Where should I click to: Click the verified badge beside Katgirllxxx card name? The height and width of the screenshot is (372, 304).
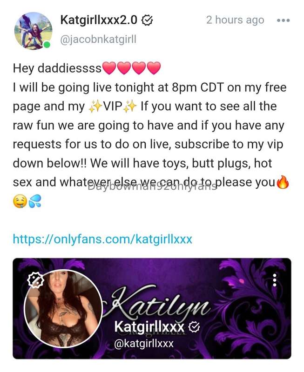[194, 327]
